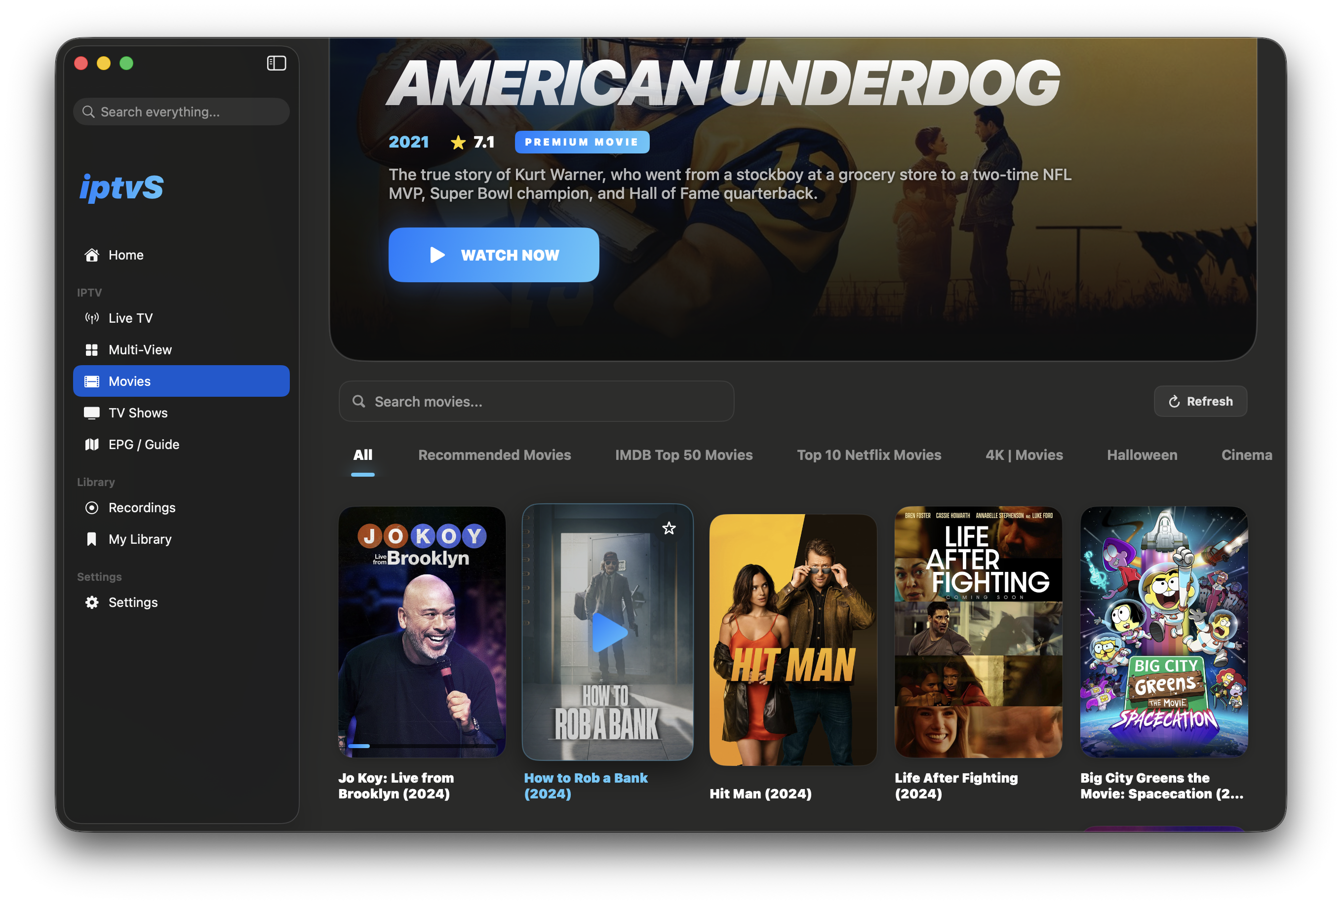The height and width of the screenshot is (905, 1342).
Task: Click Life After Fighting (2024) title text
Action: coord(956,786)
